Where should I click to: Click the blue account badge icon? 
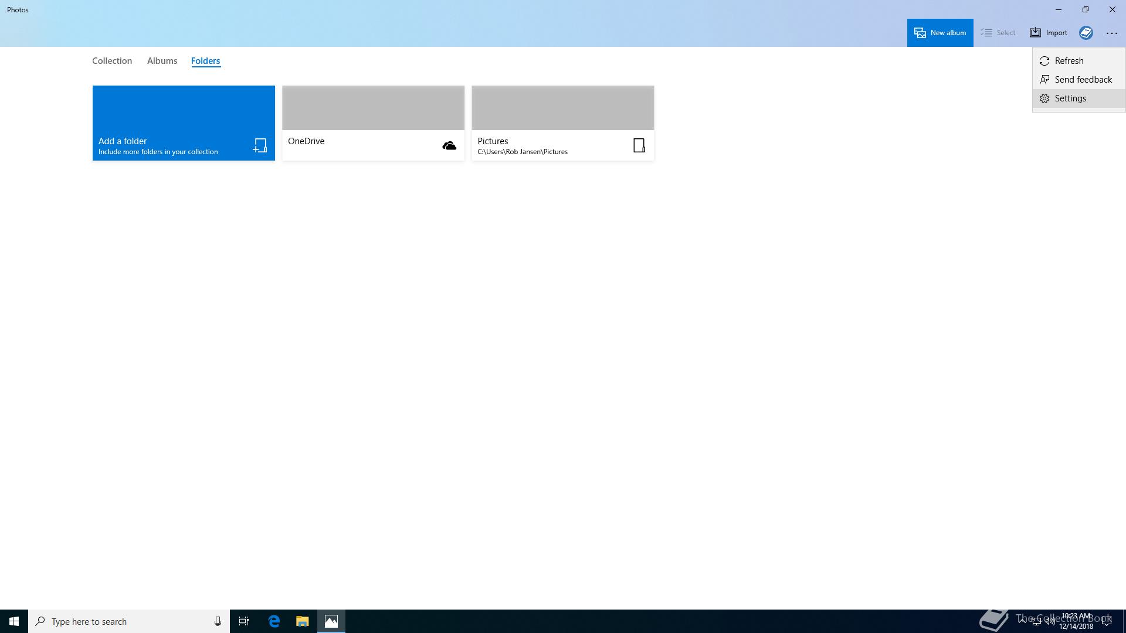coord(1086,33)
